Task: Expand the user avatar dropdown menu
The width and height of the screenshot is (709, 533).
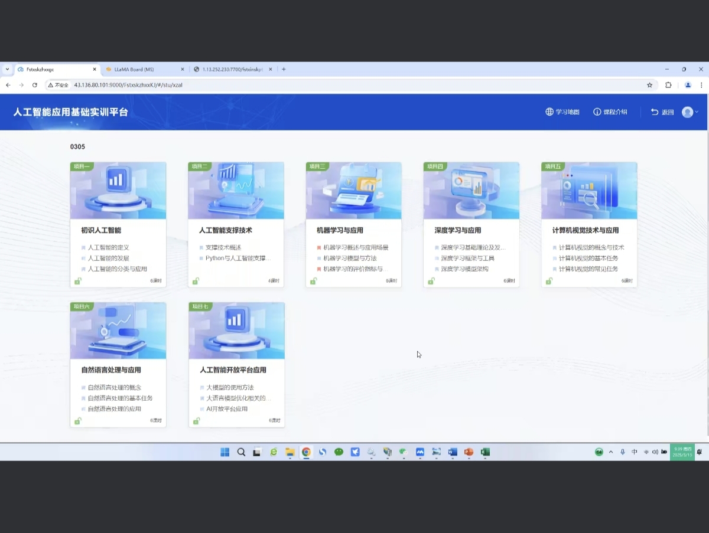Action: click(690, 112)
